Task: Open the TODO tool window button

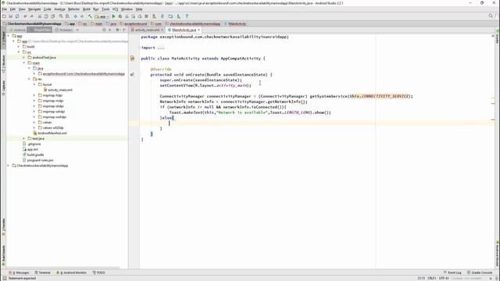Action: 99,272
